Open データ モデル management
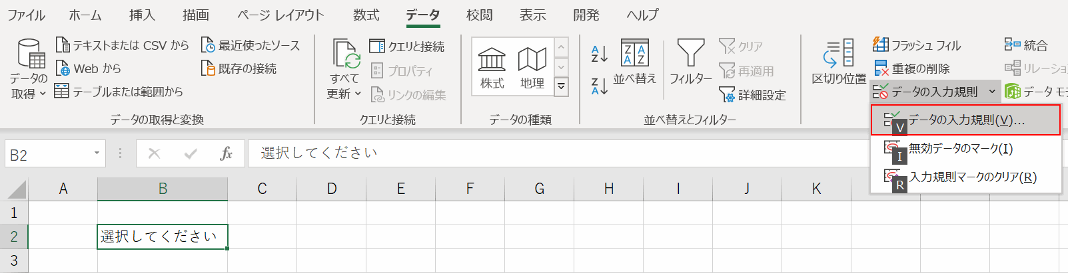Screen dimensions: 1068x273 pyautogui.click(x=1035, y=92)
